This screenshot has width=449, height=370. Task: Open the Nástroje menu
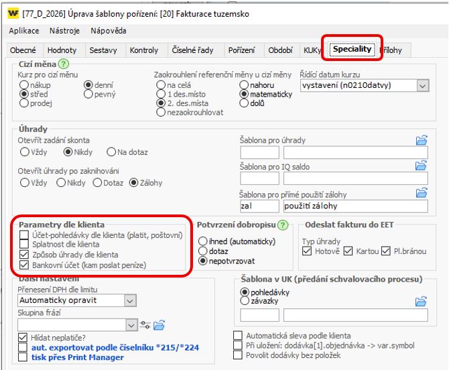64,31
